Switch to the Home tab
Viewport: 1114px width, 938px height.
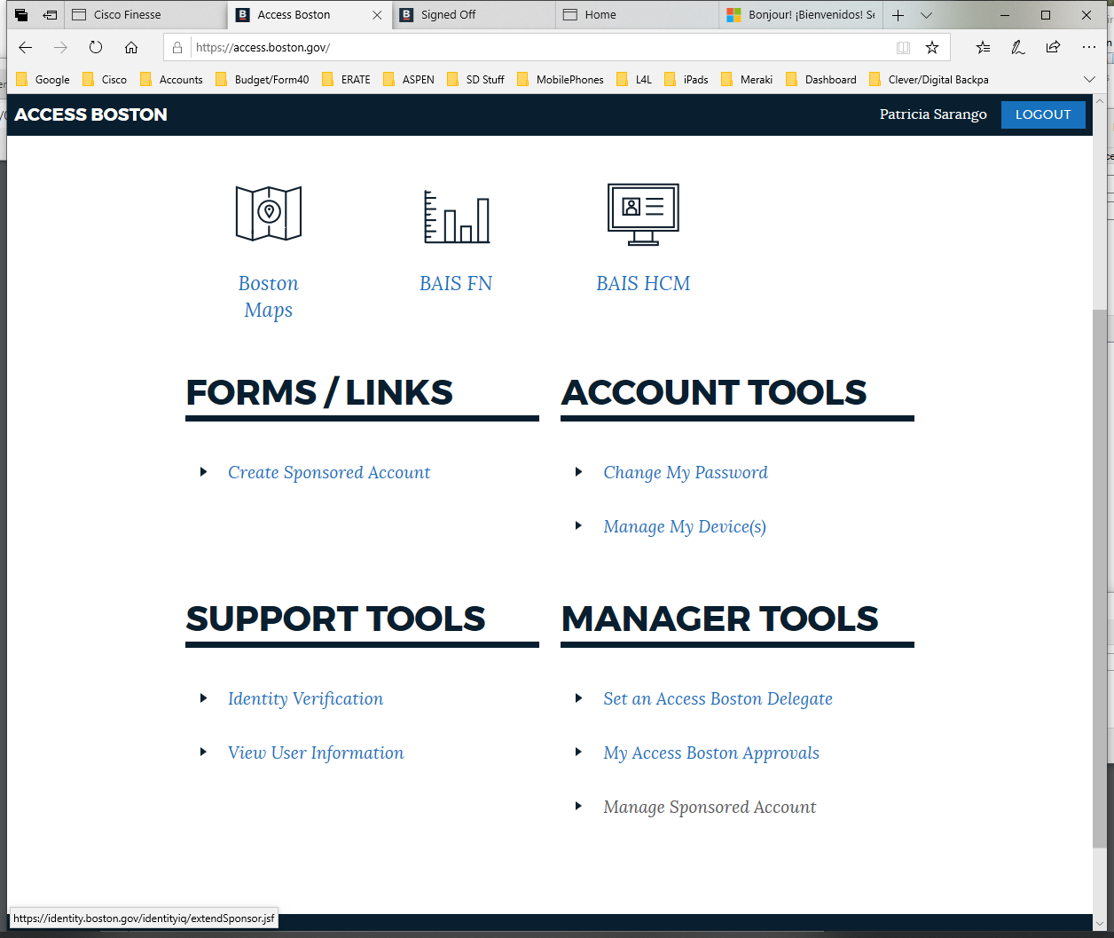pos(638,15)
